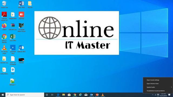Open Task View on the taskbar
This screenshot has width=173, height=97.
pos(52,95)
